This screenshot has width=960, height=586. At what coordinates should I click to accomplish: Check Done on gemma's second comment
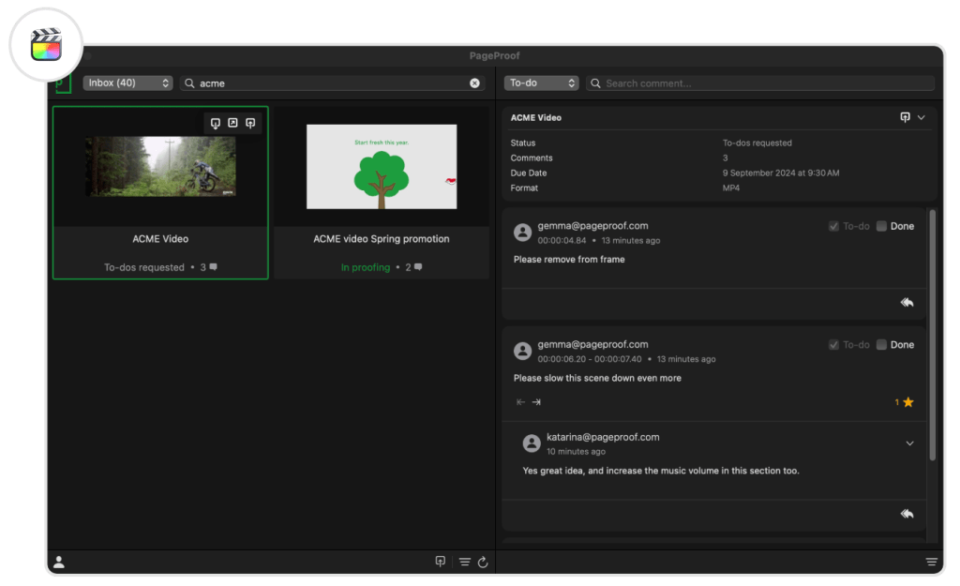(x=879, y=344)
